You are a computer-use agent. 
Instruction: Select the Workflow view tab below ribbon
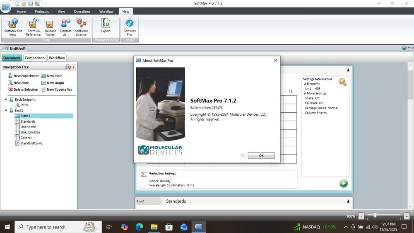coord(57,58)
